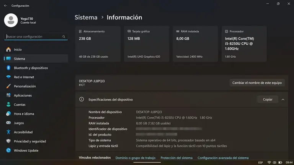Open the Tarjeta gráfica card
This screenshot has width=294, height=165.
[x=147, y=44]
